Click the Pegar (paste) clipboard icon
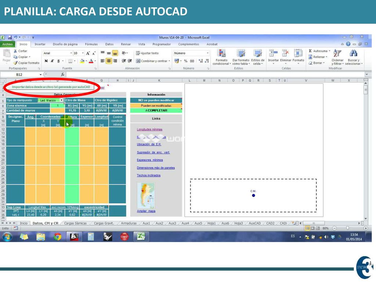 [7, 54]
